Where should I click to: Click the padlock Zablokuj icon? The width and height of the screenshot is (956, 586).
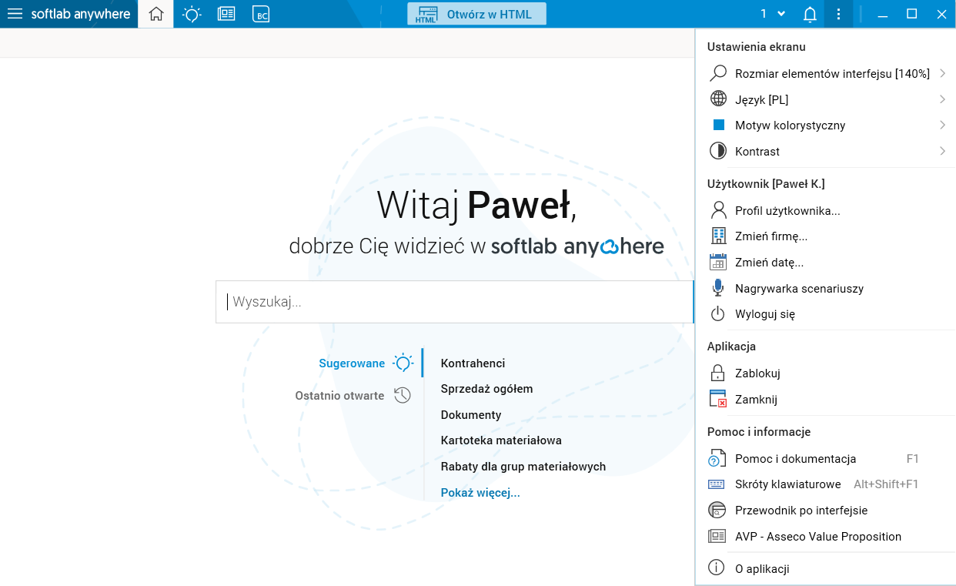(x=718, y=373)
